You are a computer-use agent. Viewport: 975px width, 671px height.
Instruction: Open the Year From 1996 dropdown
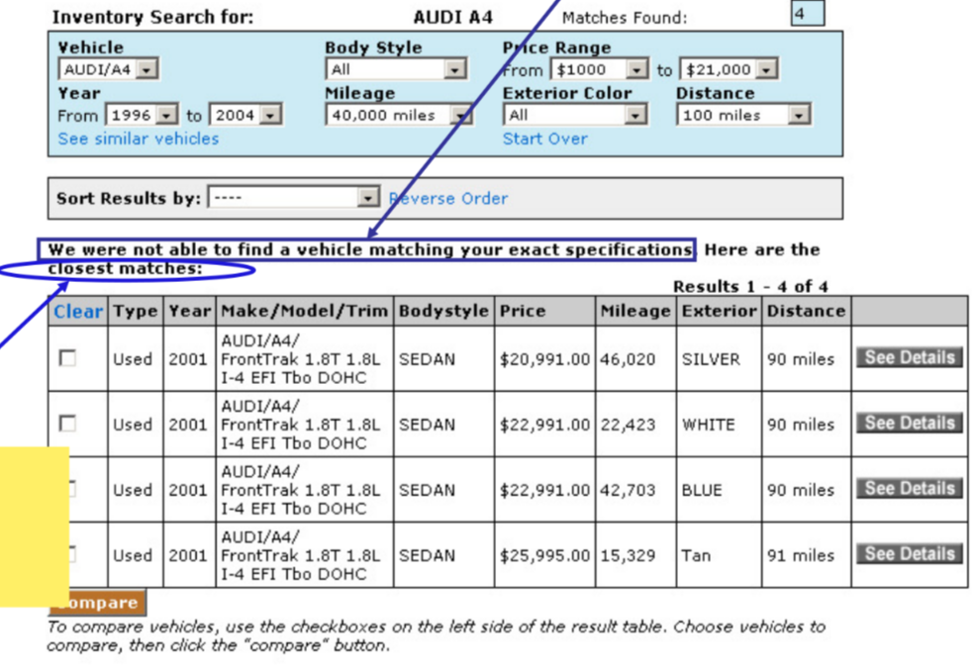point(143,115)
